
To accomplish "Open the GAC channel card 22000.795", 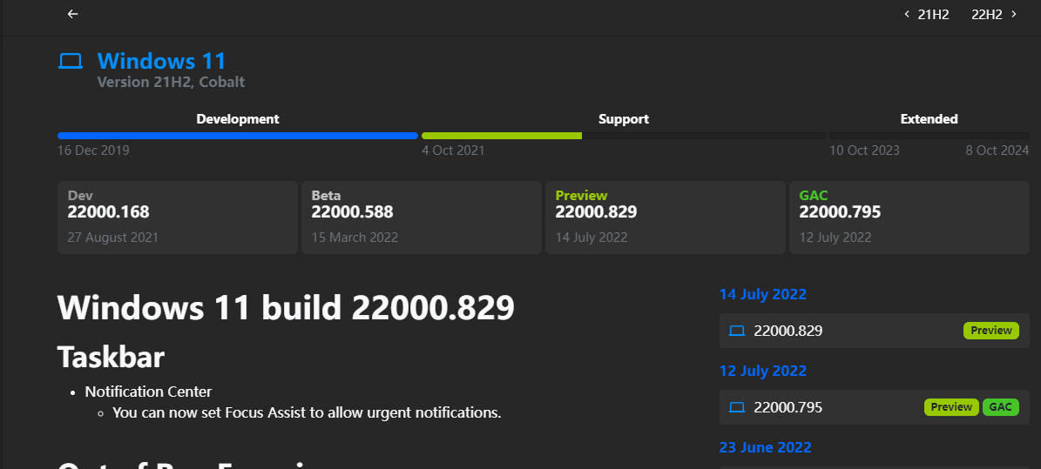I will point(909,218).
